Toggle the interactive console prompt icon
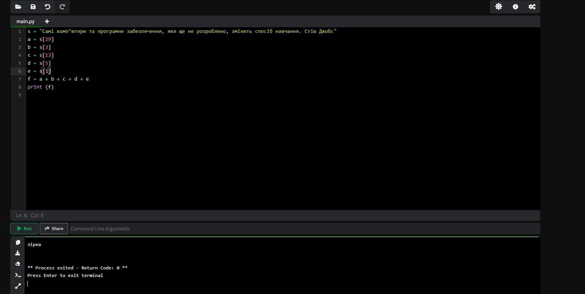Image resolution: width=585 pixels, height=294 pixels. click(x=18, y=275)
